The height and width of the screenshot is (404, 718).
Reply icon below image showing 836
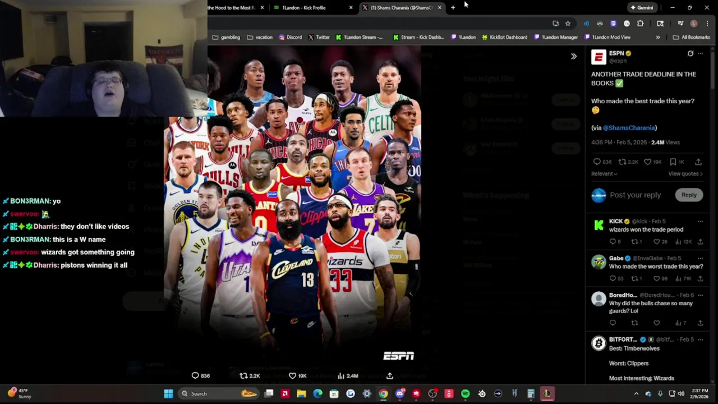[x=195, y=375]
